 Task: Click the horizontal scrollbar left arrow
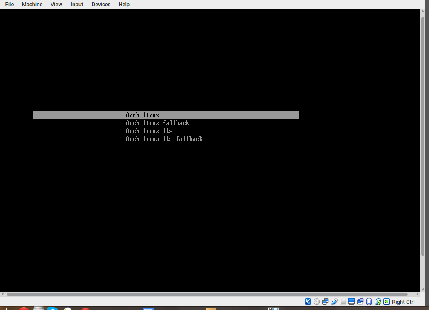(x=3, y=294)
